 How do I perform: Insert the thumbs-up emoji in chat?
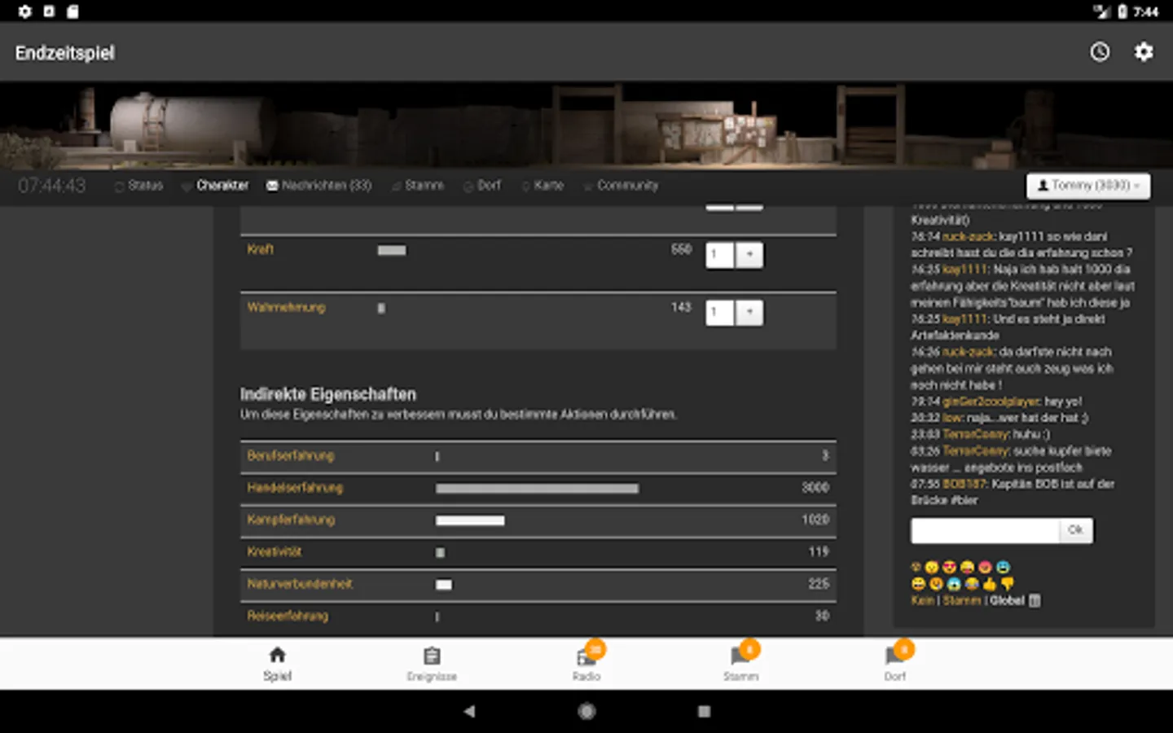(990, 584)
